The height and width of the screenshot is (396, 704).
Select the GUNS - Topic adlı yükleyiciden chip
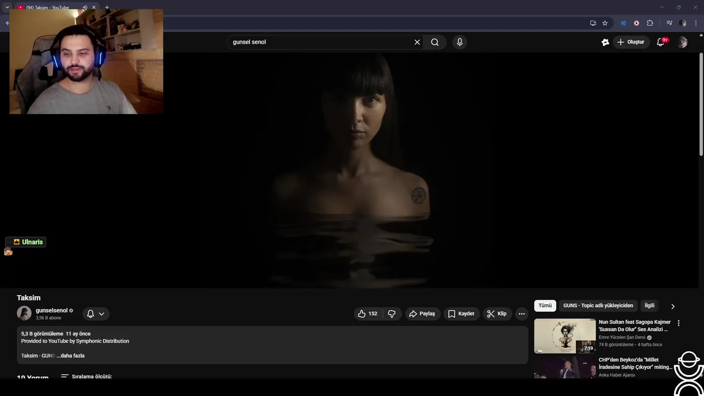[x=598, y=306]
